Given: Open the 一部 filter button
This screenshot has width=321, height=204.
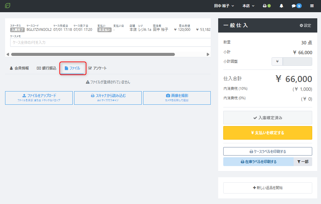Looking at the screenshot, I should 303,162.
